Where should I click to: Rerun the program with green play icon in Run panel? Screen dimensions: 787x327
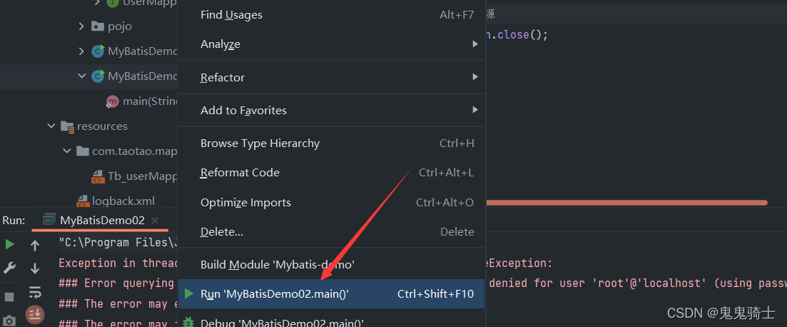click(9, 245)
